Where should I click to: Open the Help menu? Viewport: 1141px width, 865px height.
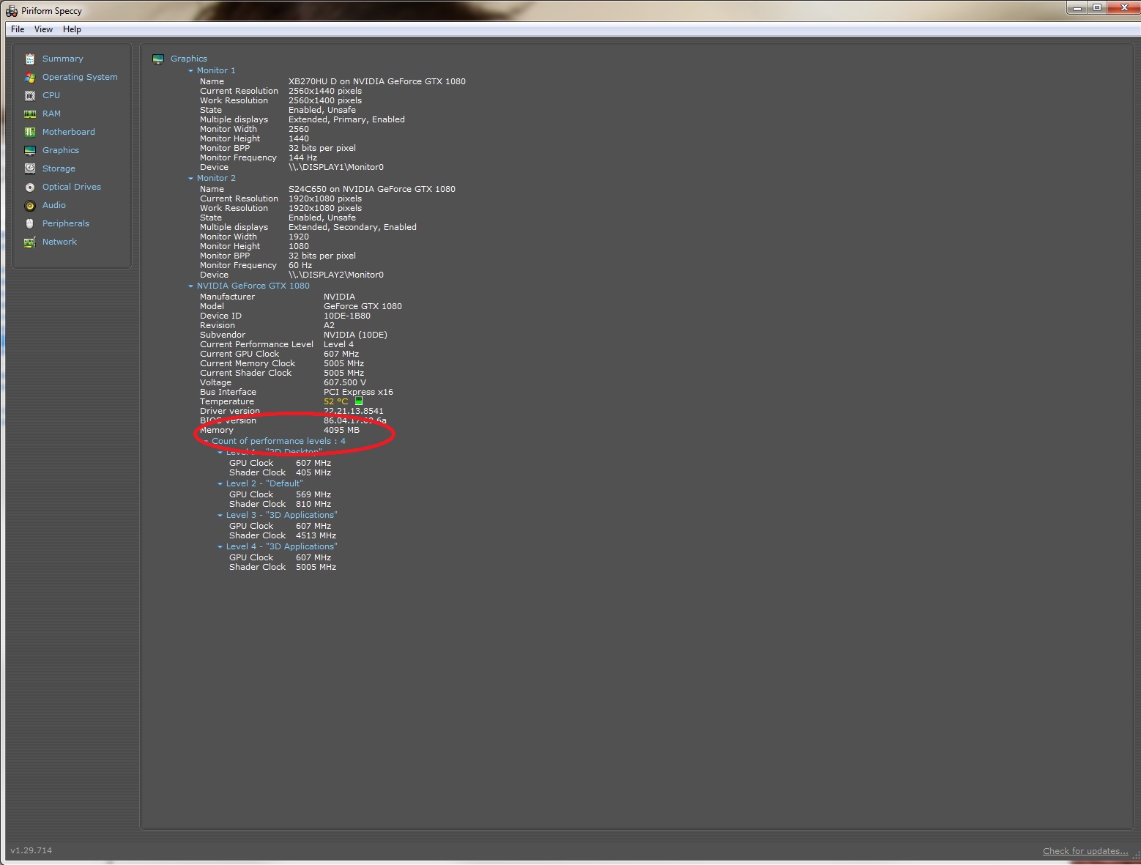click(x=72, y=29)
